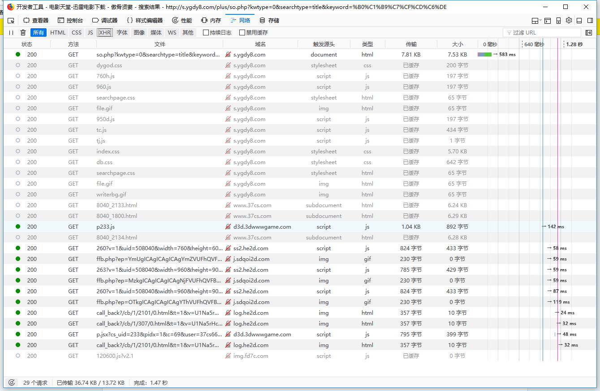Turn on responsive design mode icon

pyautogui.click(x=558, y=21)
